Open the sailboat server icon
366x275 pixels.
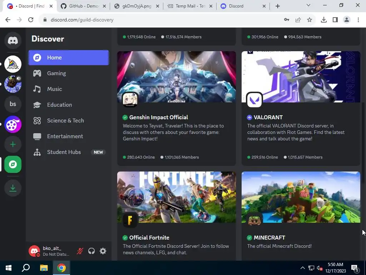coord(13,64)
